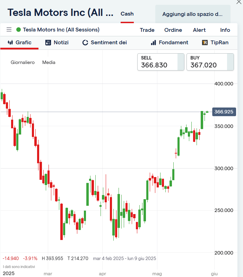Click the mag label on the time axis
Image resolution: width=243 pixels, height=277 pixels.
click(157, 274)
